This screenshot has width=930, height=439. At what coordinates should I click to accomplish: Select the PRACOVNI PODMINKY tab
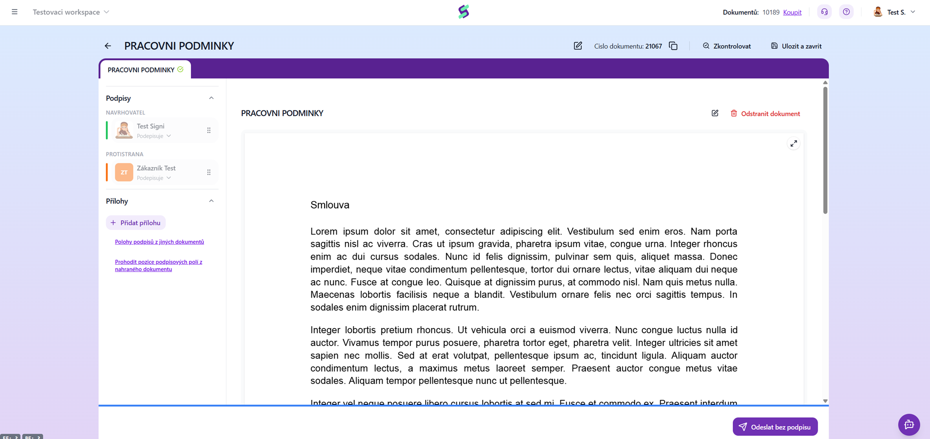pos(146,69)
